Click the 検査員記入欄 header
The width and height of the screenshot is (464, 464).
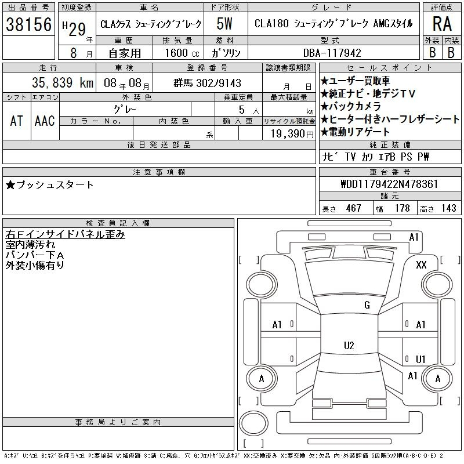pos(118,223)
